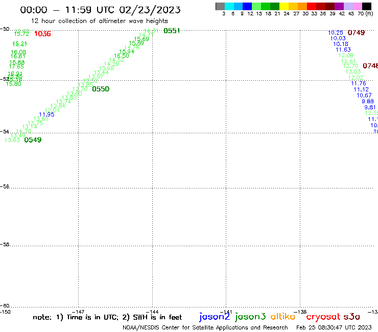The height and width of the screenshot is (332, 378).
Task: Click the '-56' latitude axis label
Action: pos(5,186)
